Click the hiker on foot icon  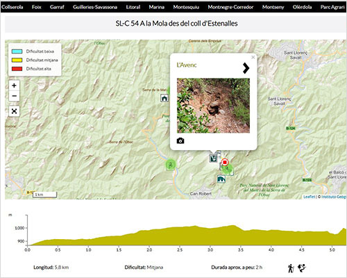click(x=291, y=268)
